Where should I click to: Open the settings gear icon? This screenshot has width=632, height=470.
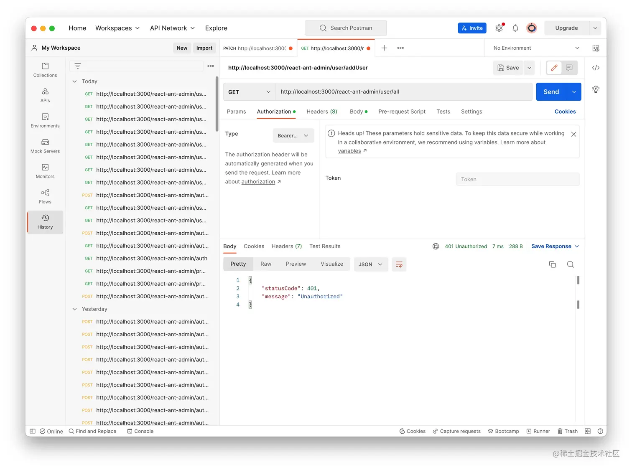click(499, 28)
